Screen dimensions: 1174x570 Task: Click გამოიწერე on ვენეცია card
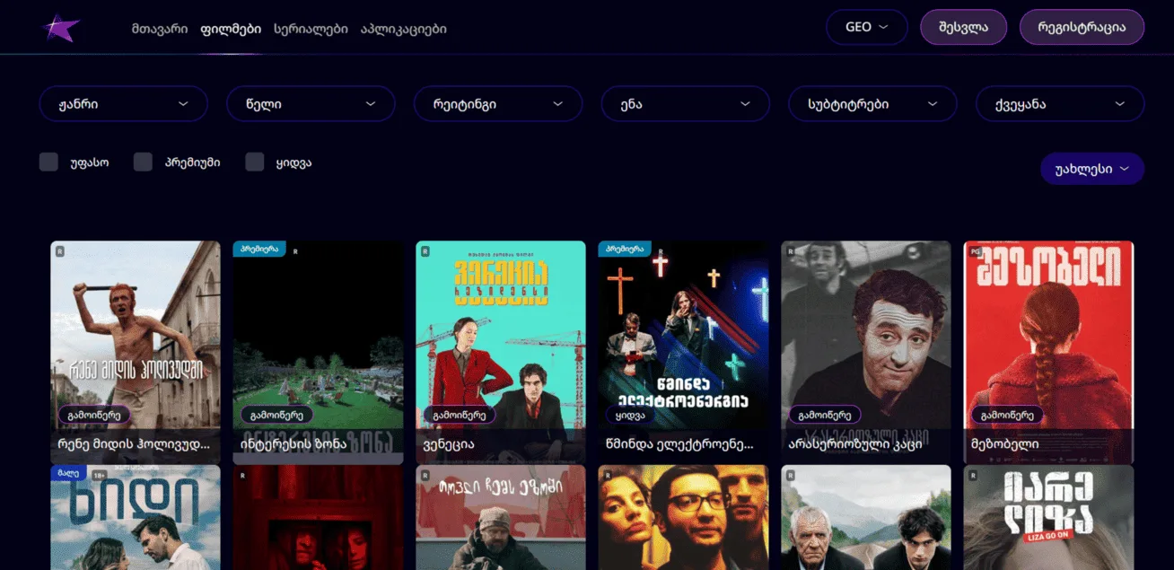(460, 415)
